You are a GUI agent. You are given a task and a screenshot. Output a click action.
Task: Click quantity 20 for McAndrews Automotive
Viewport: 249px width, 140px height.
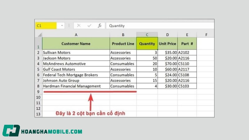click(x=147, y=64)
